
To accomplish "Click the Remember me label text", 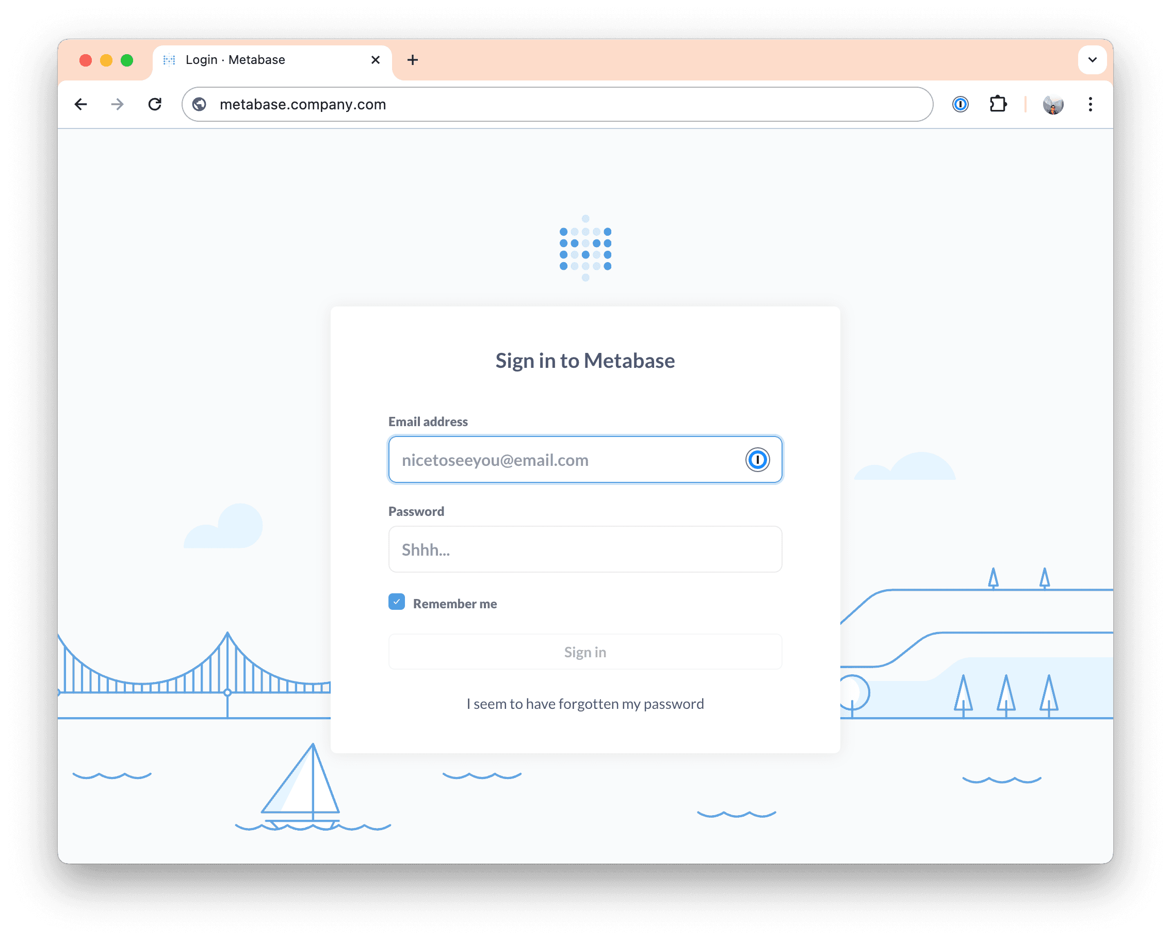I will click(x=455, y=603).
